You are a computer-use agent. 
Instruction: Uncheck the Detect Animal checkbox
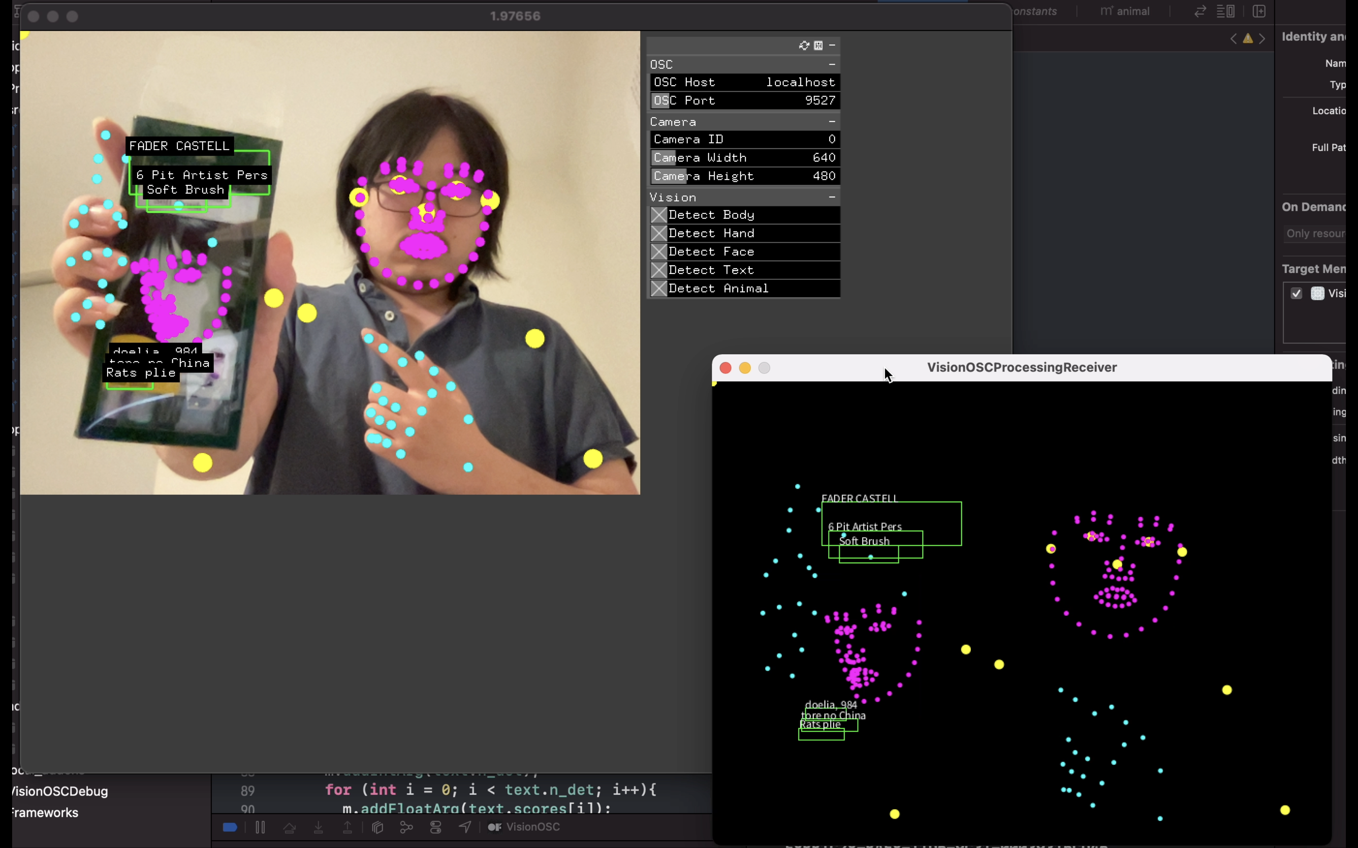tap(659, 288)
